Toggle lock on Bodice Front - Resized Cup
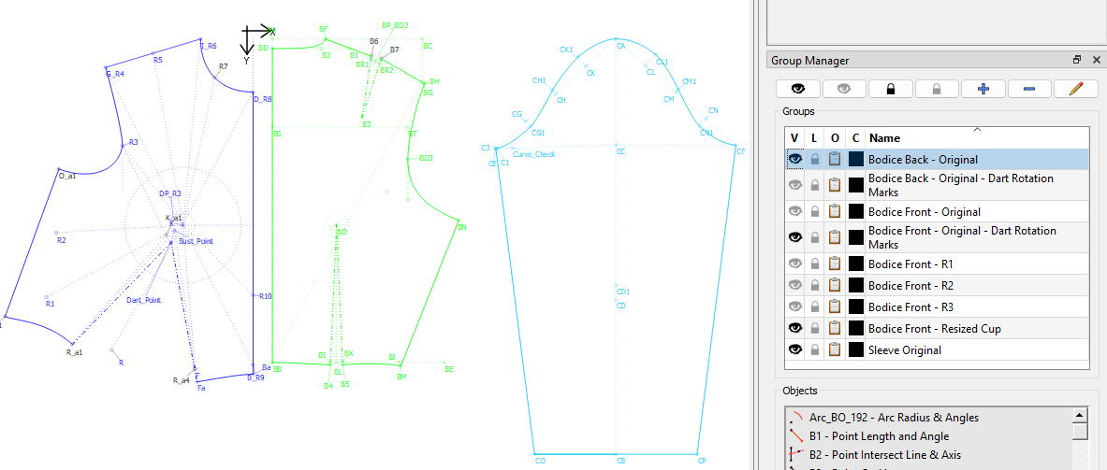This screenshot has width=1107, height=470. coord(815,329)
